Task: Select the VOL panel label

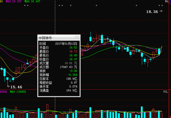Action: point(165,92)
